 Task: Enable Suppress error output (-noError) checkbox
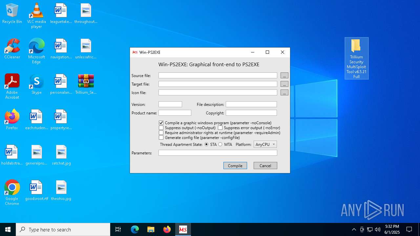click(x=220, y=128)
